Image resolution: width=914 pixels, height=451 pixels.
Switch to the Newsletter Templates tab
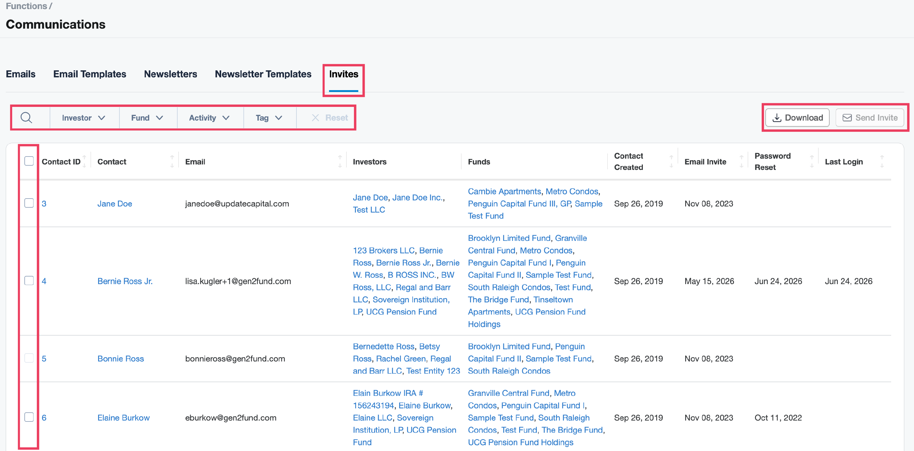(x=263, y=74)
